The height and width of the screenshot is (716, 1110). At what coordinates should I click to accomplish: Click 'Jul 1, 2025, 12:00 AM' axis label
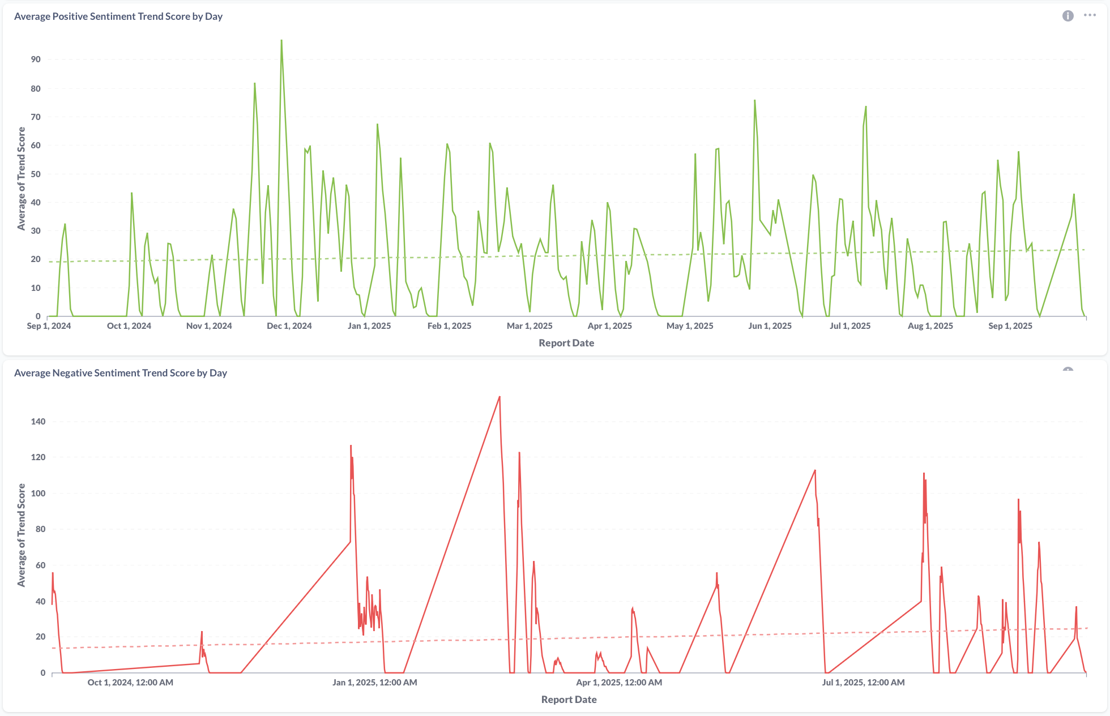pyautogui.click(x=863, y=683)
